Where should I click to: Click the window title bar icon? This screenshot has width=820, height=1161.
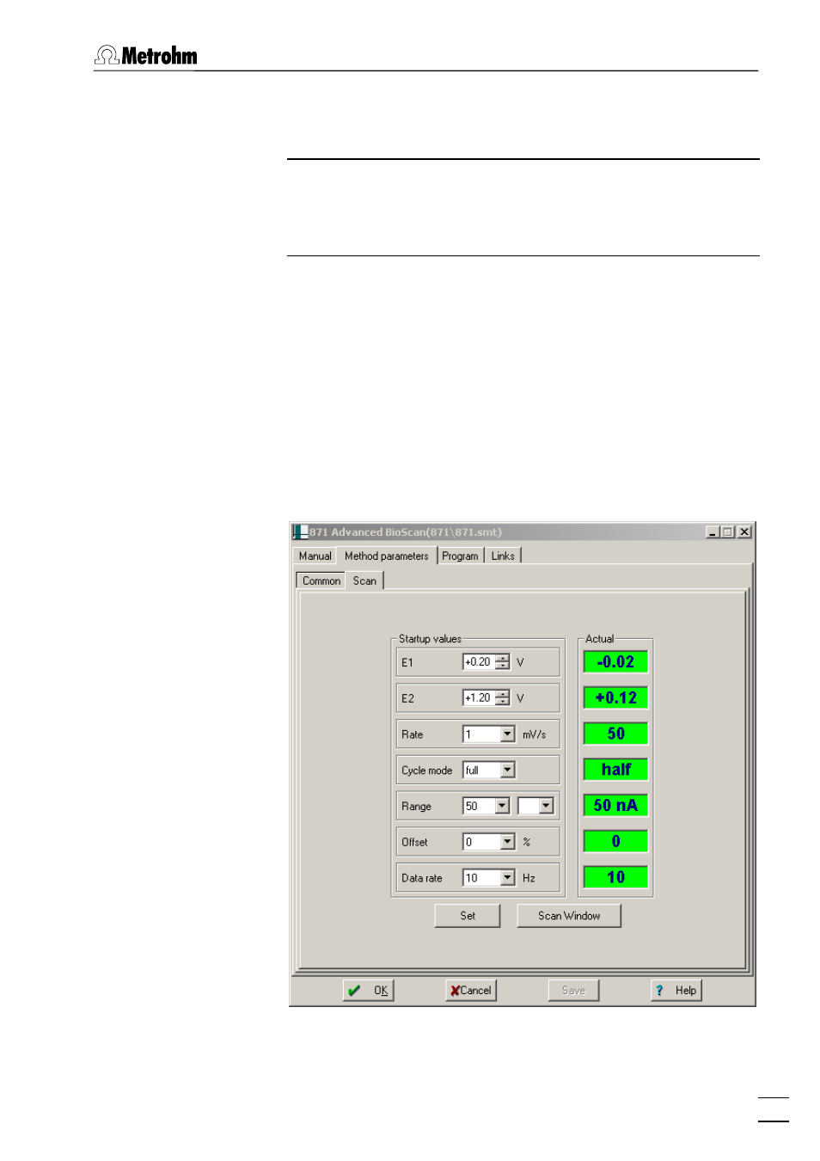(300, 532)
